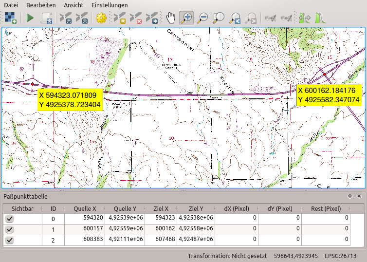Image resolution: width=367 pixels, height=262 pixels.
Task: Select the Pan hand tool
Action: 170,19
